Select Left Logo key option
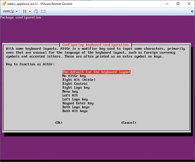The height and width of the screenshot is (162, 195). (x=75, y=99)
